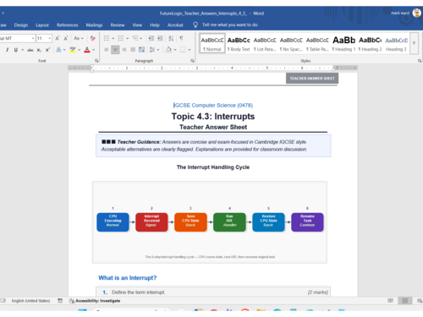Toggle italic formatting
Image resolution: width=423 pixels, height=317 pixels.
[7, 50]
